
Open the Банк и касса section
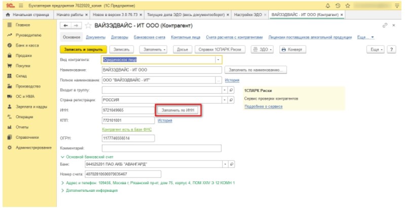(x=27, y=46)
